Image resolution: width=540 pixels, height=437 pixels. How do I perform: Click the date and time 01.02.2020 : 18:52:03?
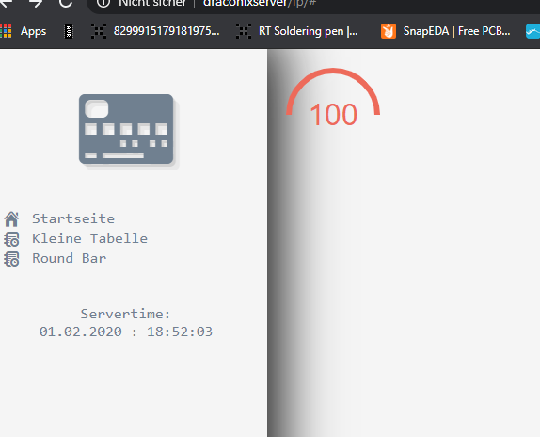pyautogui.click(x=126, y=332)
